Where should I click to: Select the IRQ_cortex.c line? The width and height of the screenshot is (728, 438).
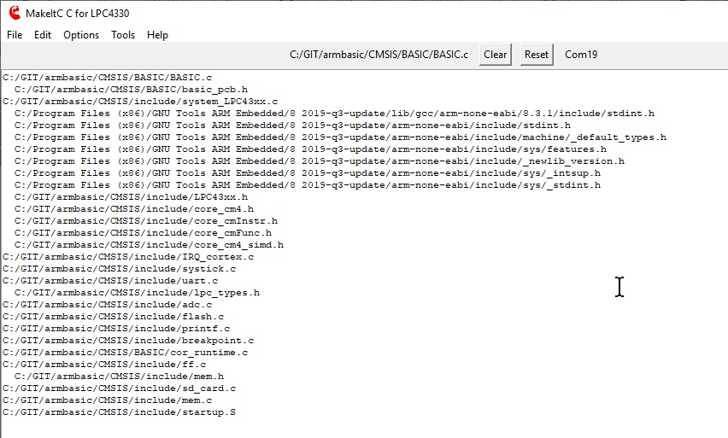pyautogui.click(x=128, y=256)
